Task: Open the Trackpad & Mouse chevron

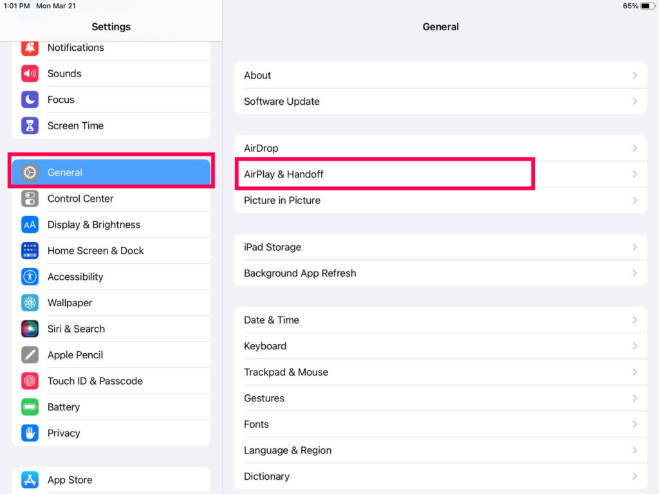Action: (x=635, y=372)
